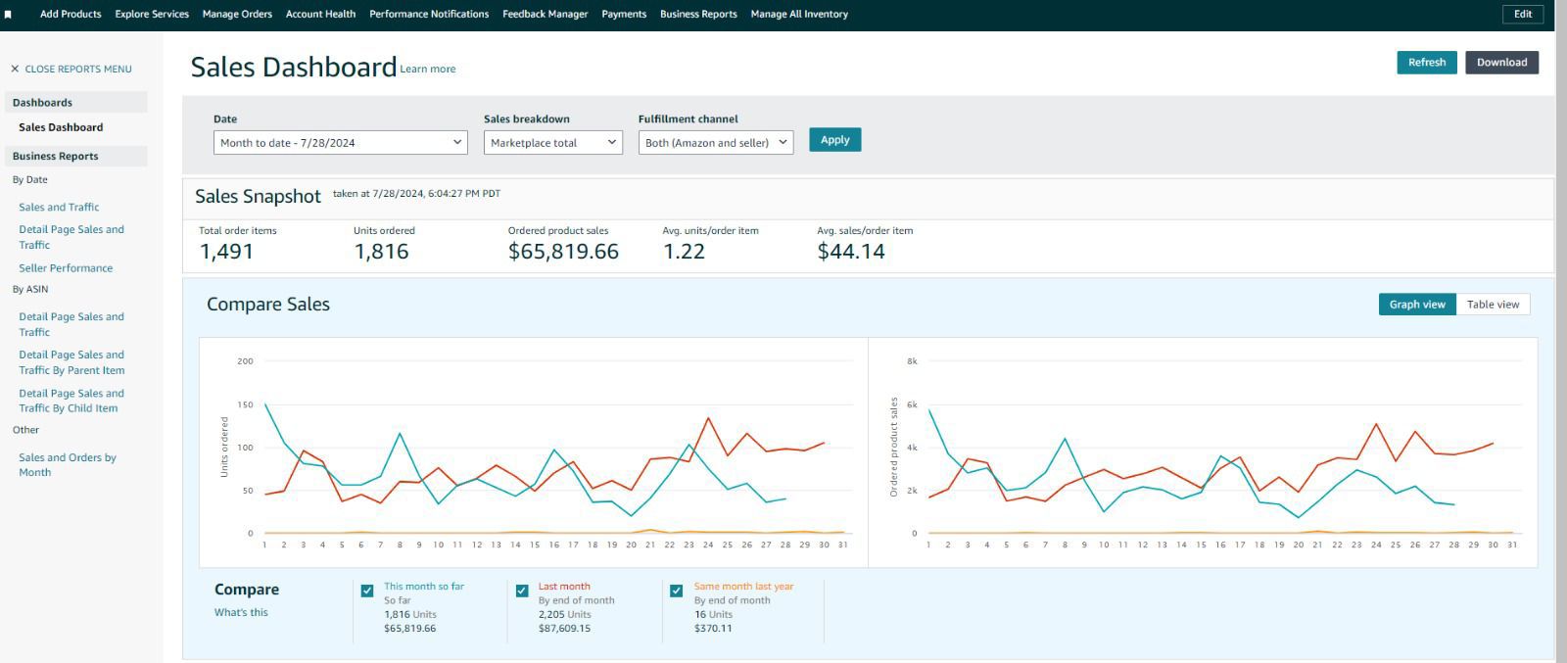The image size is (1567, 663).
Task: Open Sales and Traffic report by date
Action: click(x=59, y=207)
